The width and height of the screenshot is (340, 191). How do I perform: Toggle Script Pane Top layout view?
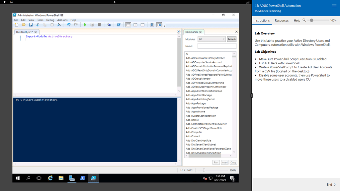(128, 25)
